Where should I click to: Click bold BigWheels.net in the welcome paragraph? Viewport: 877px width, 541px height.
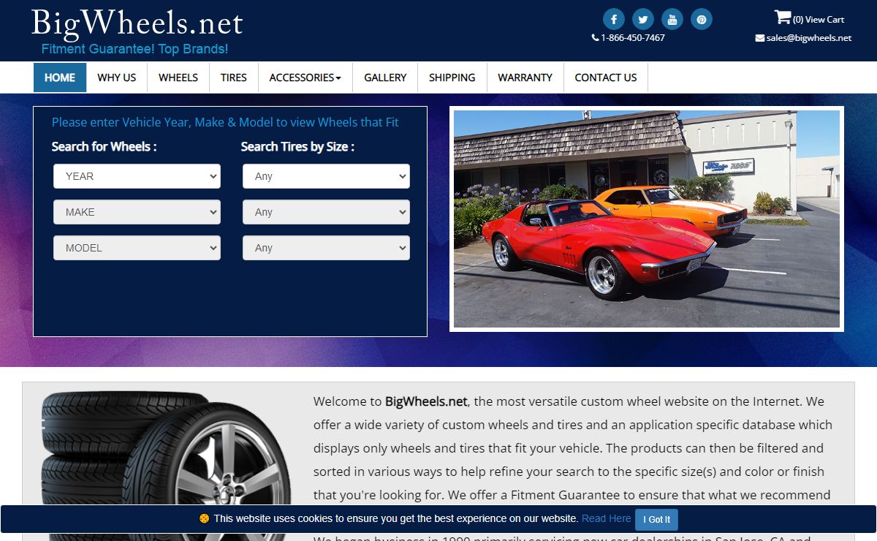click(x=426, y=401)
